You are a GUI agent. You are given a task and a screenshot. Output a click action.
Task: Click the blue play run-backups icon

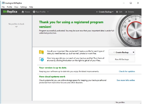point(41,59)
